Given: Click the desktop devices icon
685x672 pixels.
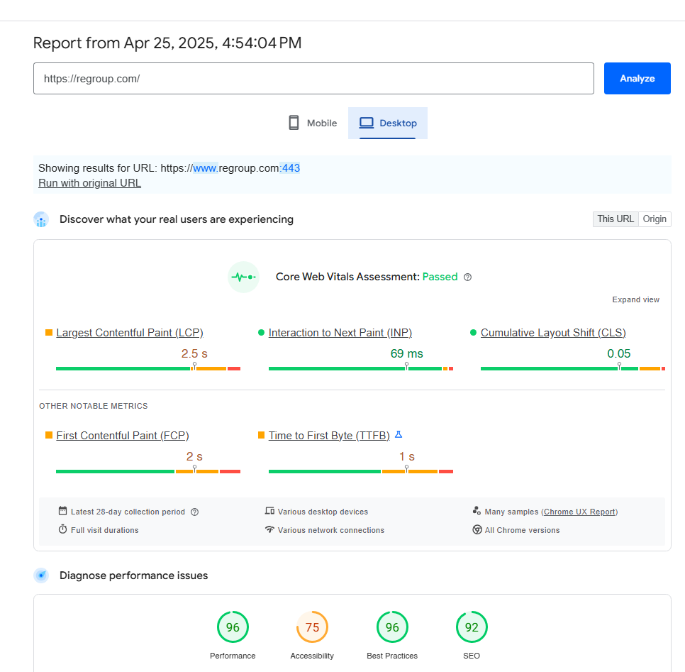Looking at the screenshot, I should tap(269, 511).
